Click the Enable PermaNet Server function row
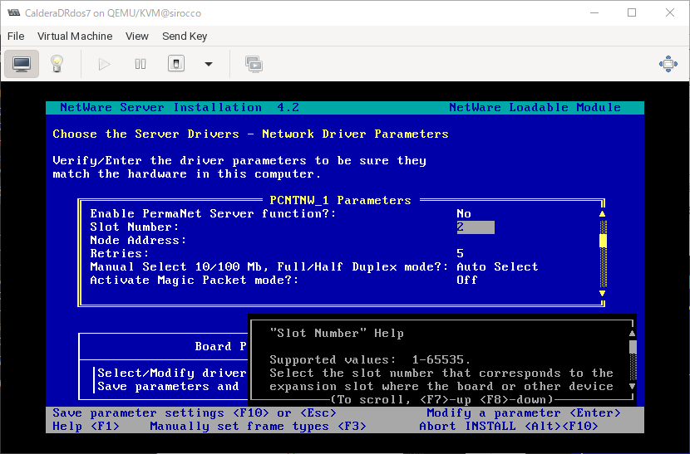 [280, 214]
